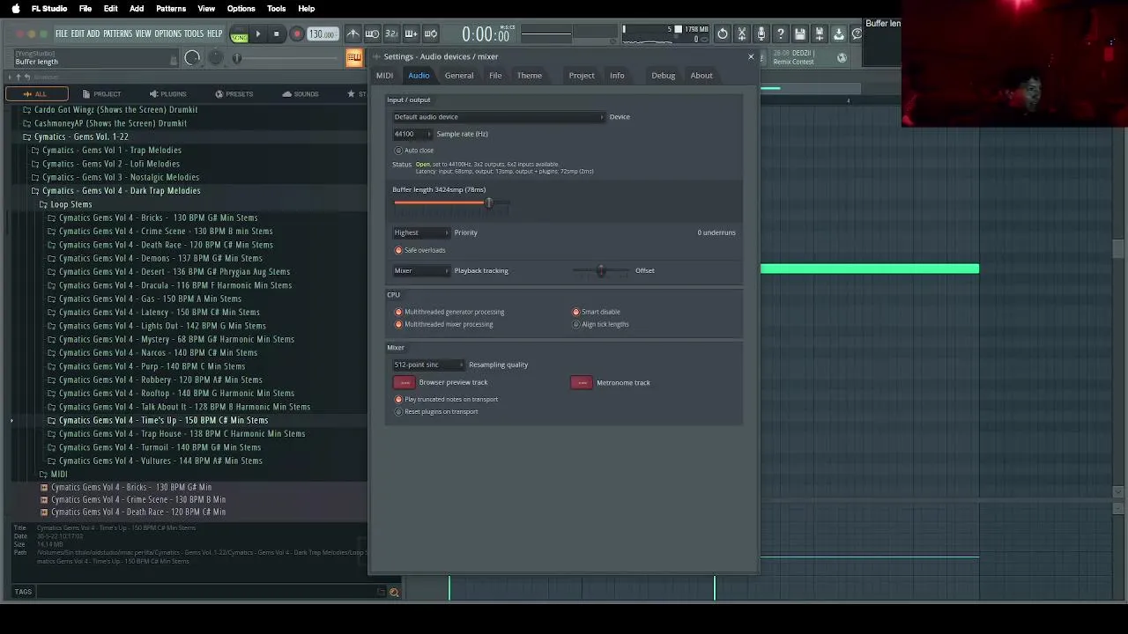The image size is (1128, 634).
Task: Select the PRESETS tab in the browser
Action: 234,94
